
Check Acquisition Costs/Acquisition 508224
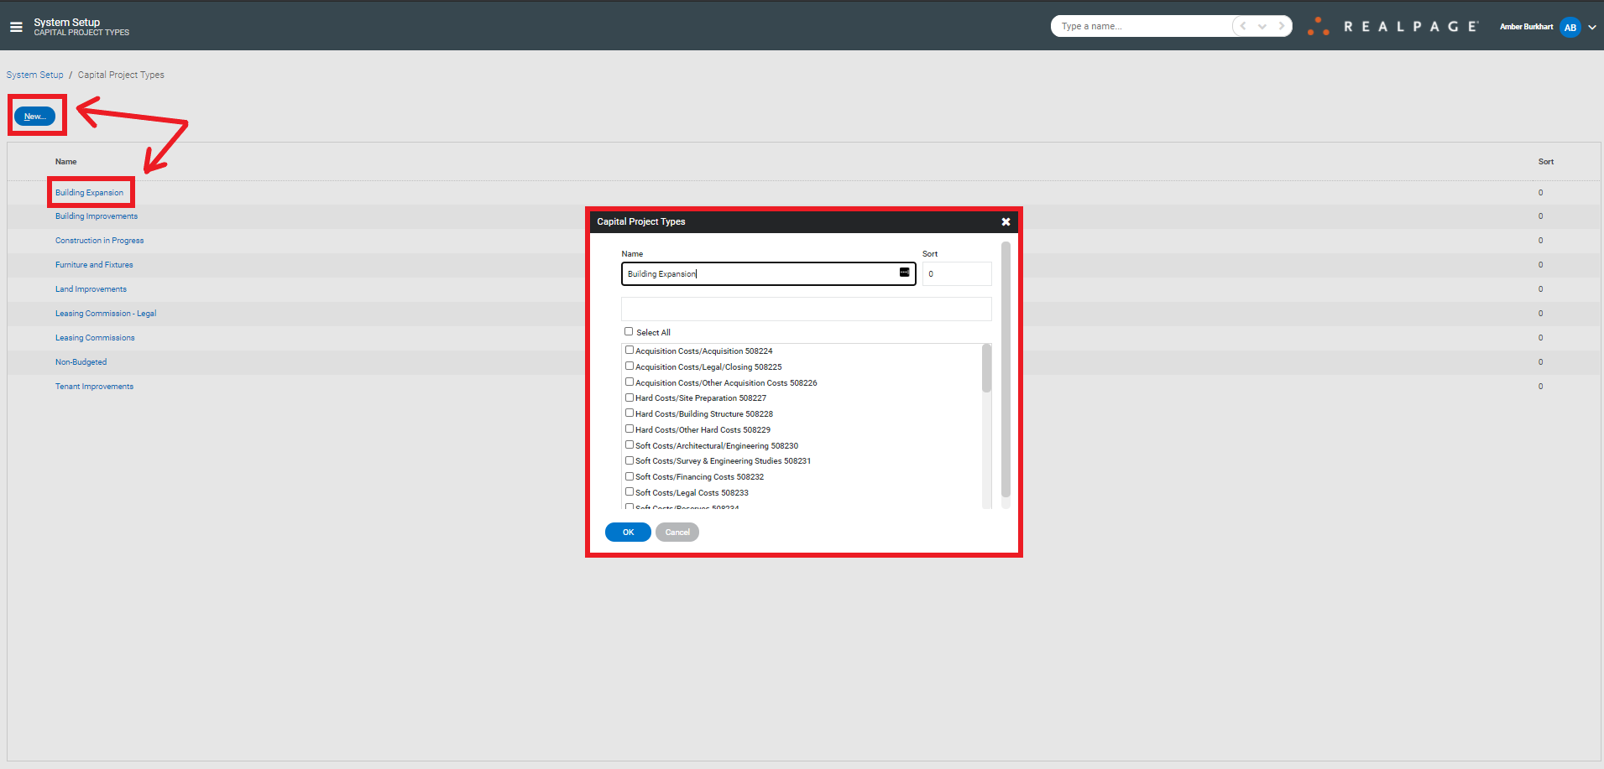[630, 350]
